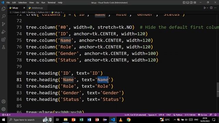Expand the dell breadcrumb segment
Screen dimensions: 219x123
tap(24, 12)
